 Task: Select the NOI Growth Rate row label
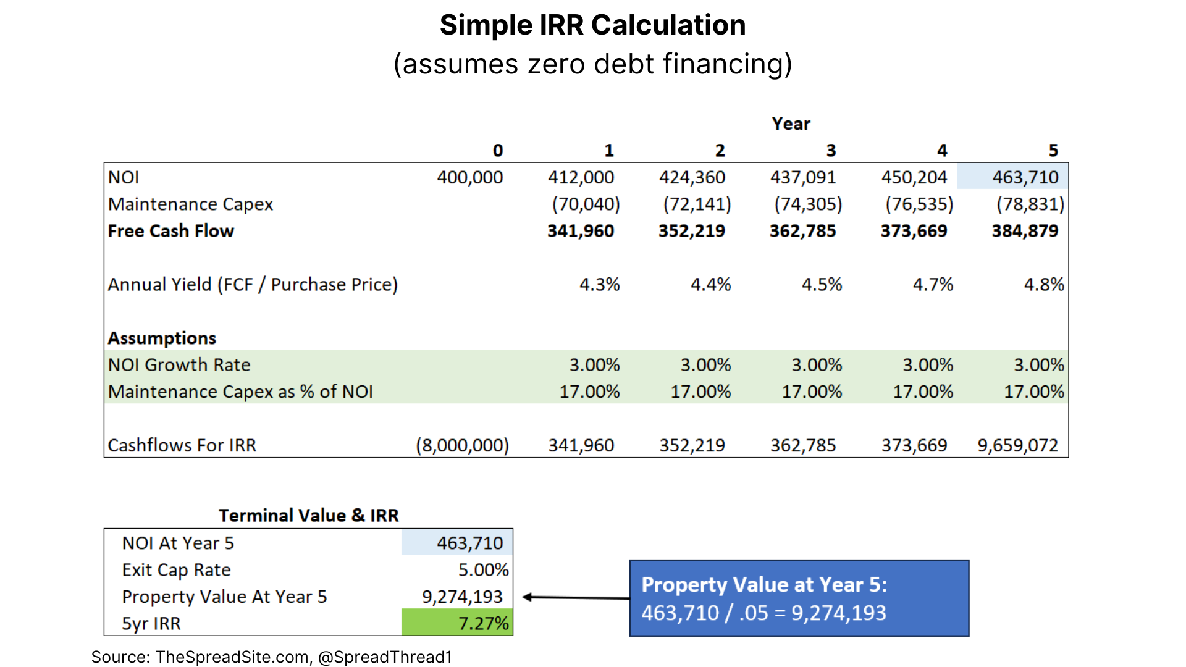(x=179, y=365)
